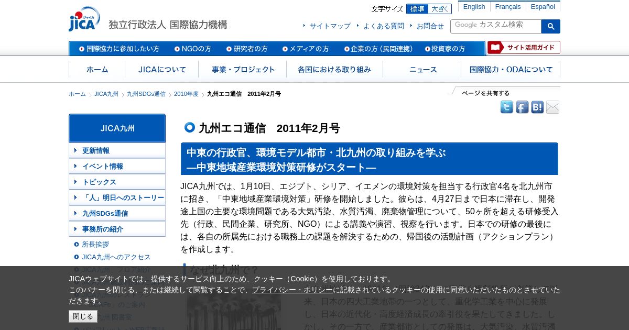Switch language to Français
Image resolution: width=629 pixels, height=330 pixels.
(508, 7)
